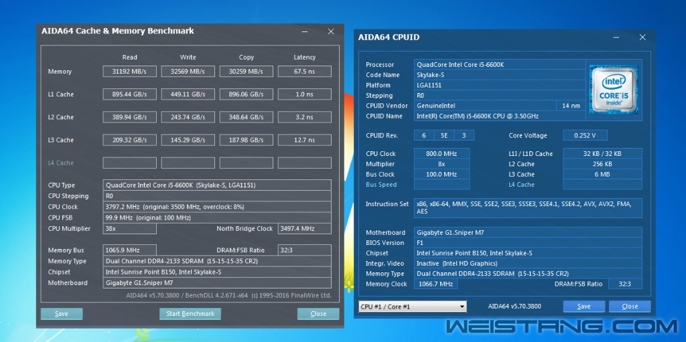
Task: Click CPUID Vendor value GenuineIntel
Action: click(x=485, y=106)
